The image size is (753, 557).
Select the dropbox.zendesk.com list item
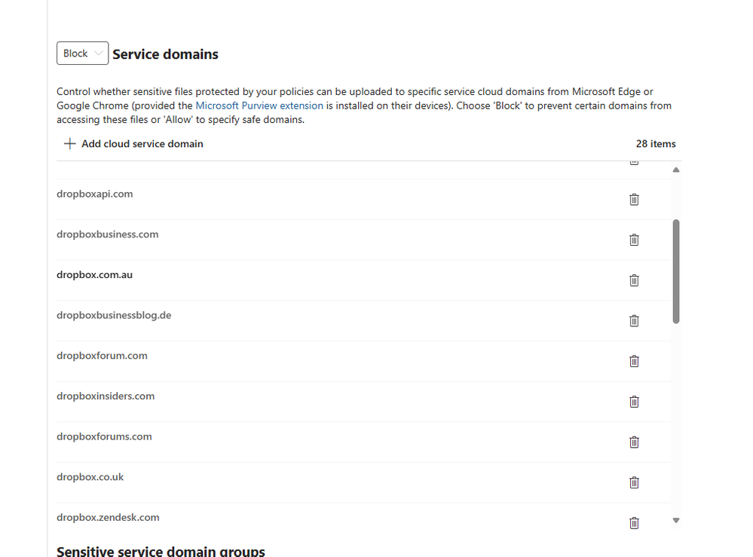pyautogui.click(x=108, y=518)
